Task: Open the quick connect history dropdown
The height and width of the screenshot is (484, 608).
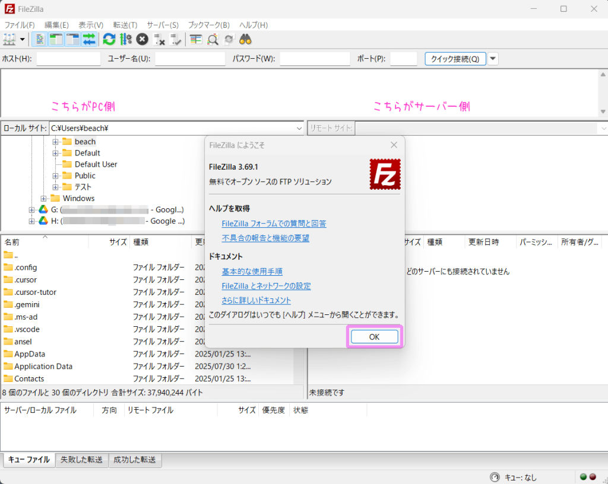Action: (x=493, y=59)
